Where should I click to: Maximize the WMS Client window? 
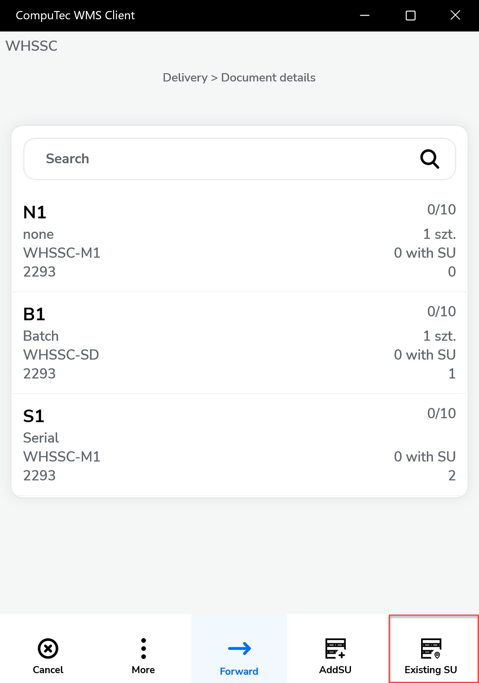coord(410,15)
